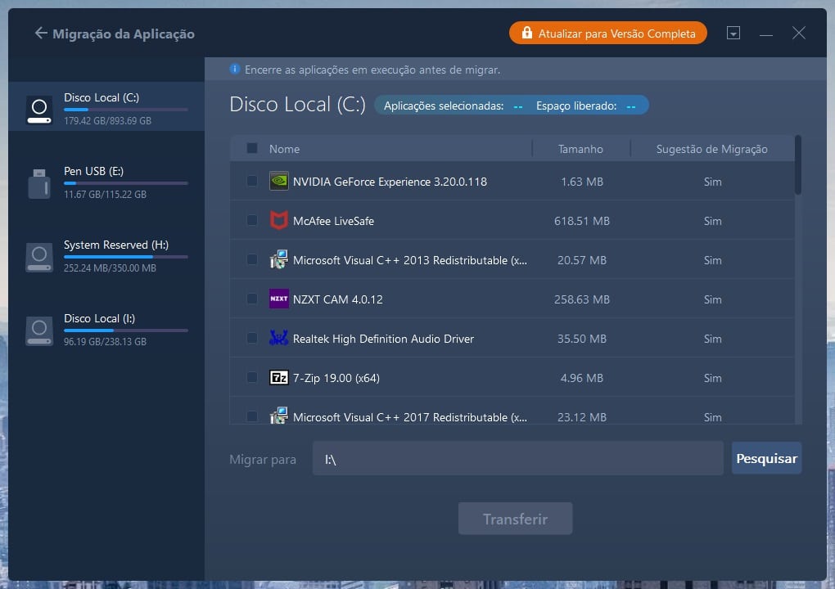The height and width of the screenshot is (589, 835).
Task: Click the application list vertical scrollbar
Action: point(798,168)
